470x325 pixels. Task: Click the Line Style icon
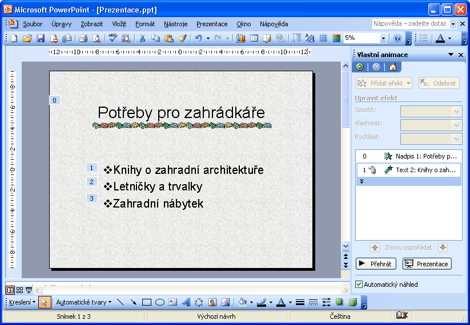(x=300, y=302)
